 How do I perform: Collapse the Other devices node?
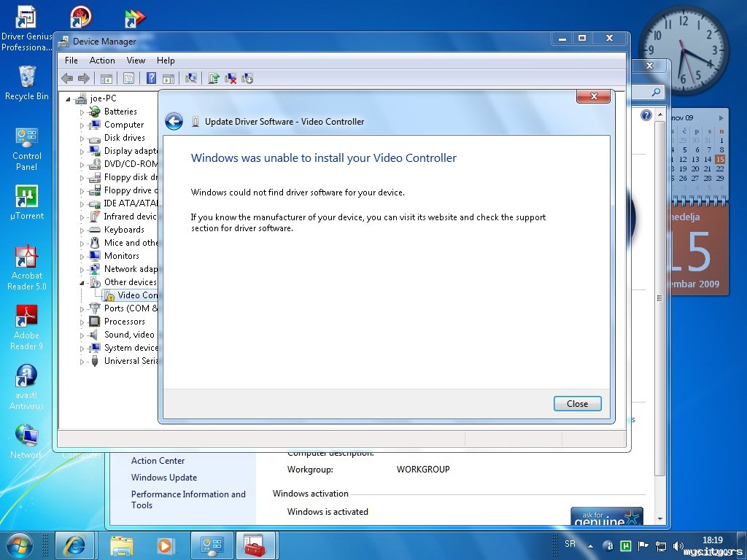pos(82,283)
